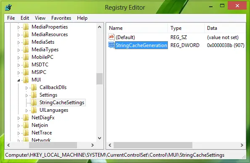The image size is (250, 163).
Task: Select the MediaTypes key label
Action: coord(45,50)
